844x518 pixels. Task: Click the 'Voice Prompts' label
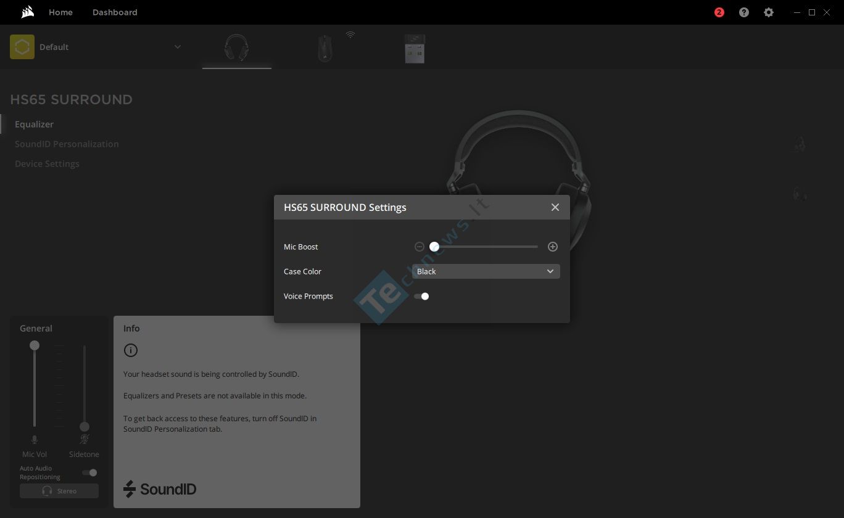tap(308, 296)
